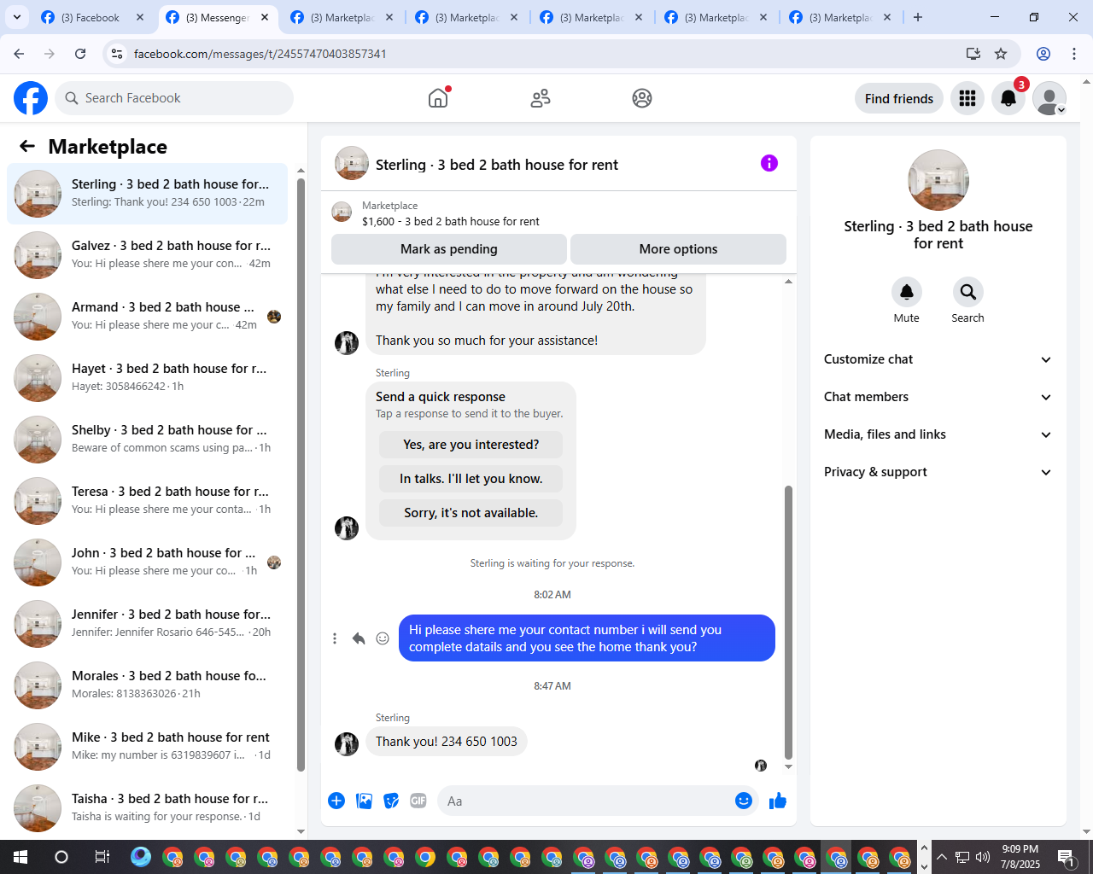The image size is (1093, 874).
Task: Open Windows Start menu
Action: pyautogui.click(x=20, y=857)
